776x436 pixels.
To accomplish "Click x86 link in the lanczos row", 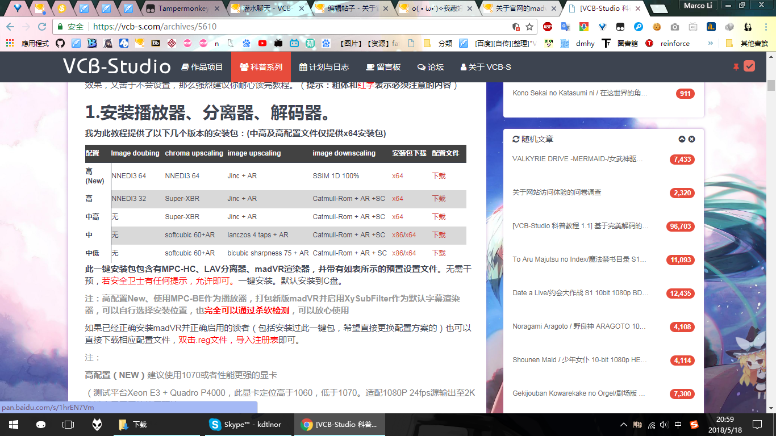I will point(397,235).
